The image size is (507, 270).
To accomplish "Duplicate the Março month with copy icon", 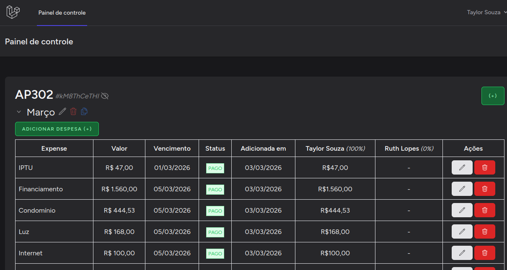I will [x=84, y=111].
